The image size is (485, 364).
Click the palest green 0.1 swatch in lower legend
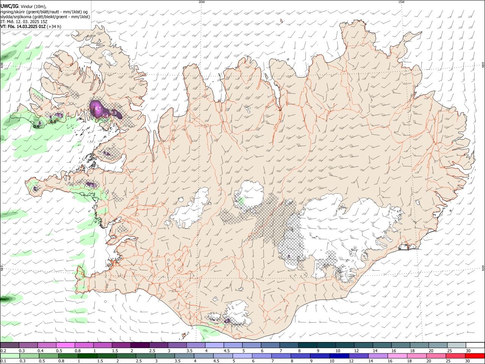click(10, 356)
